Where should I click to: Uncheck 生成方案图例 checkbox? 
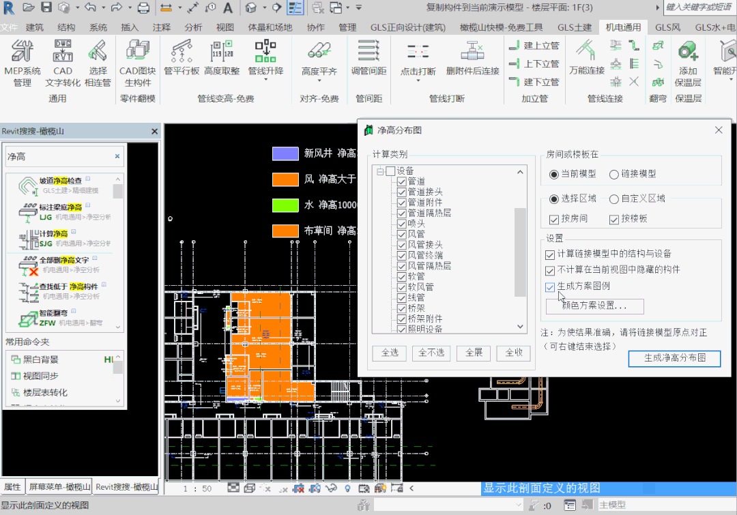point(550,286)
